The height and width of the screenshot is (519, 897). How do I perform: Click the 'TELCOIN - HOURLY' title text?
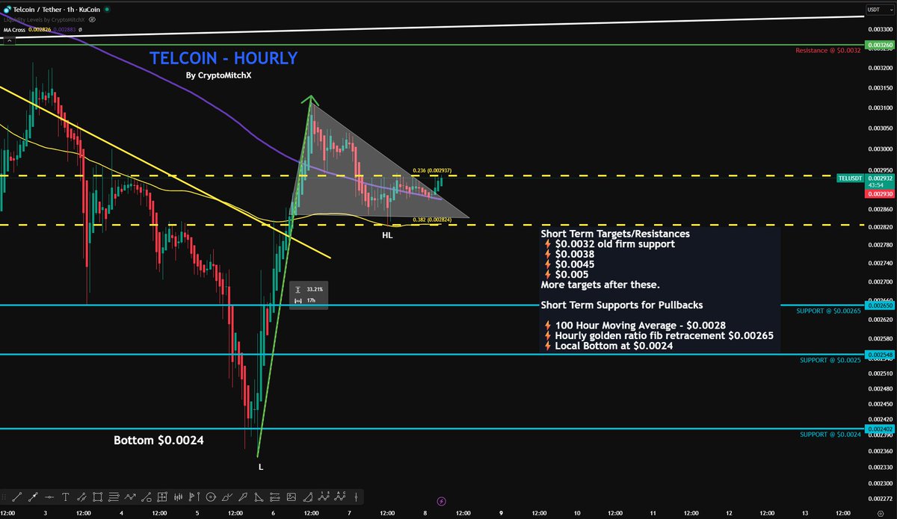coord(224,58)
